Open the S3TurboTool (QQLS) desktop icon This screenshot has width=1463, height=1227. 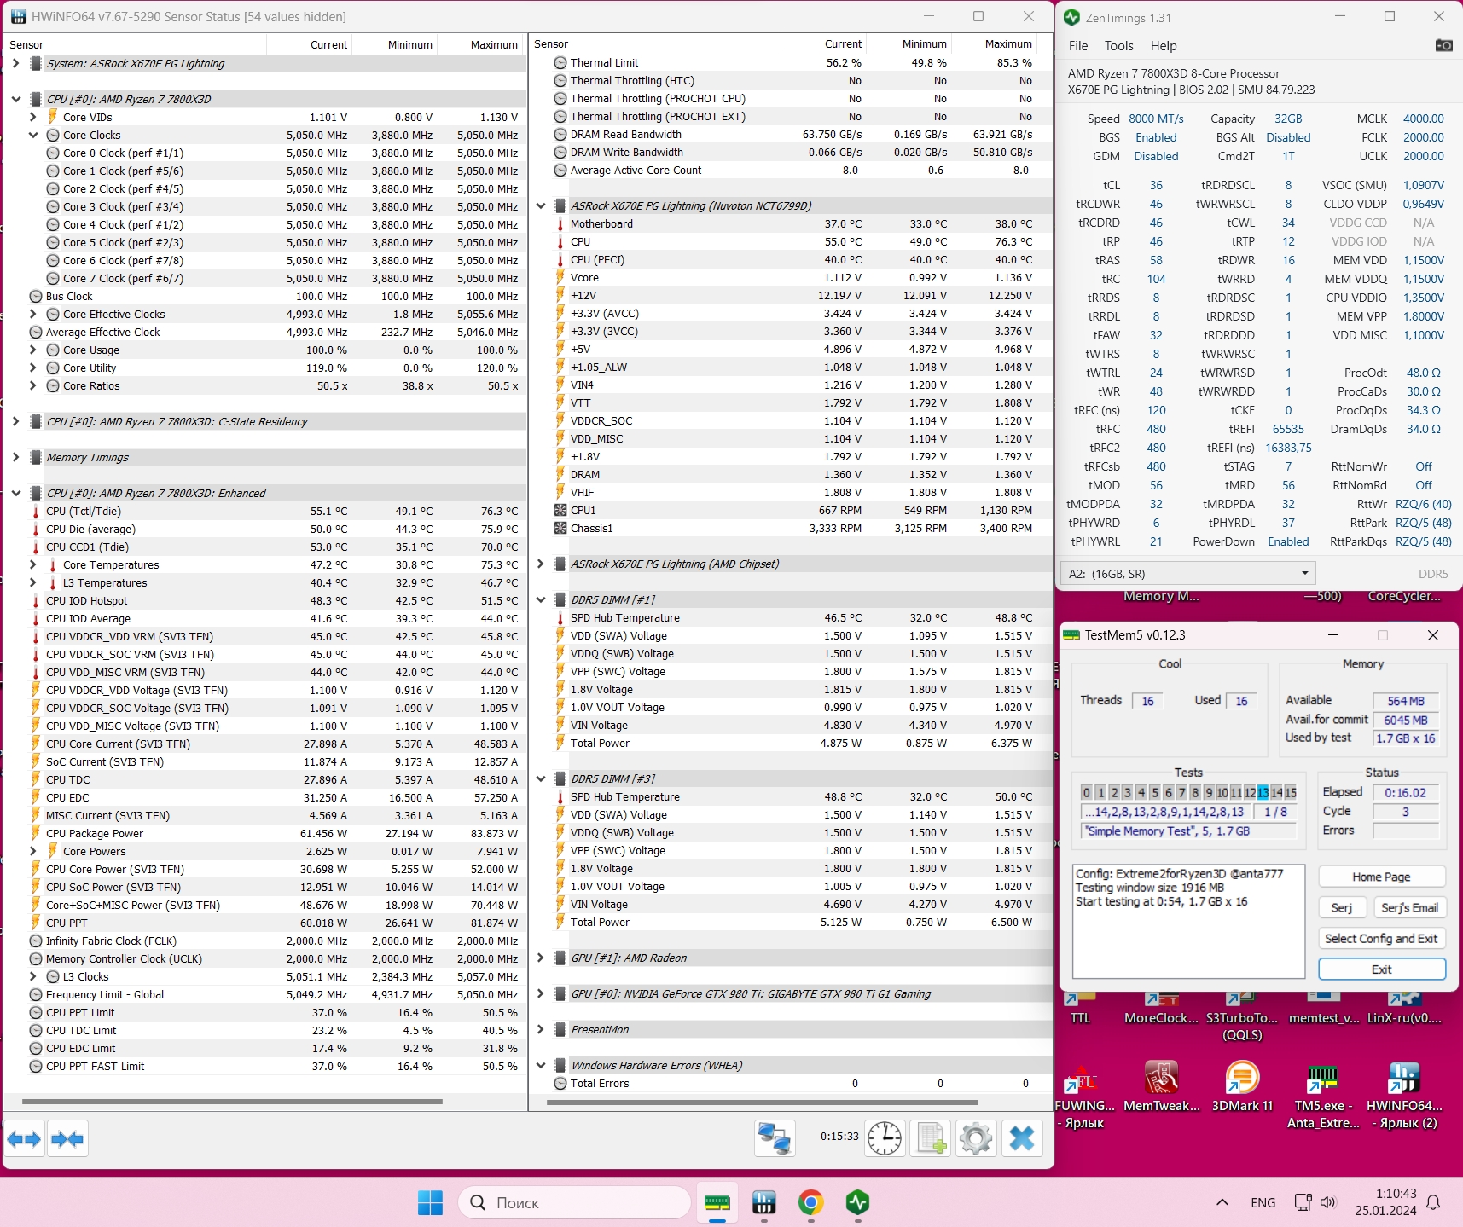[1242, 1016]
